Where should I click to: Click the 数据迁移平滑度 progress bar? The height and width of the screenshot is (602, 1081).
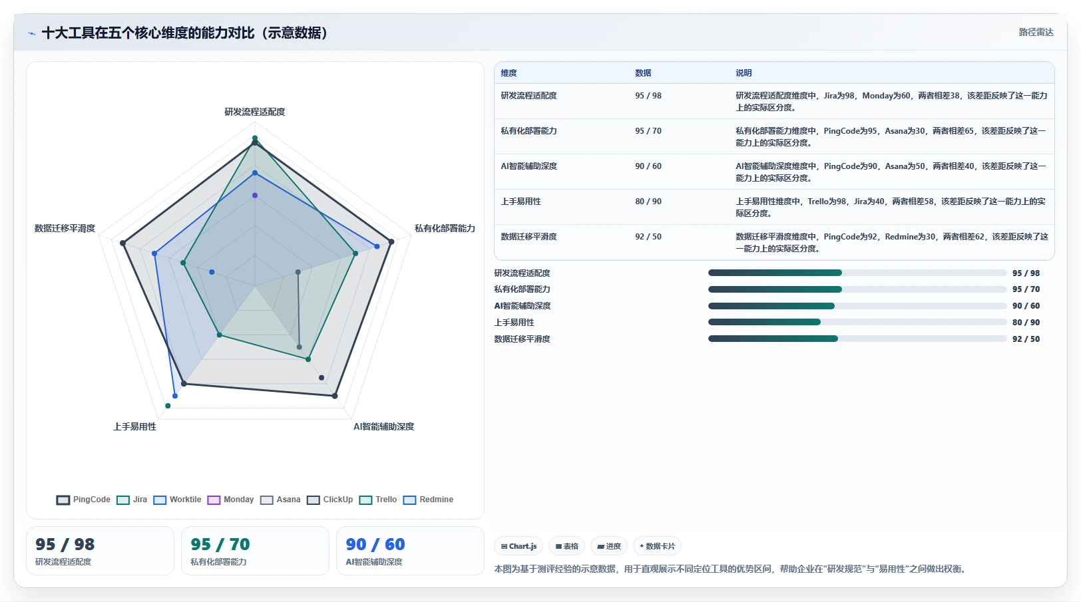(x=857, y=339)
